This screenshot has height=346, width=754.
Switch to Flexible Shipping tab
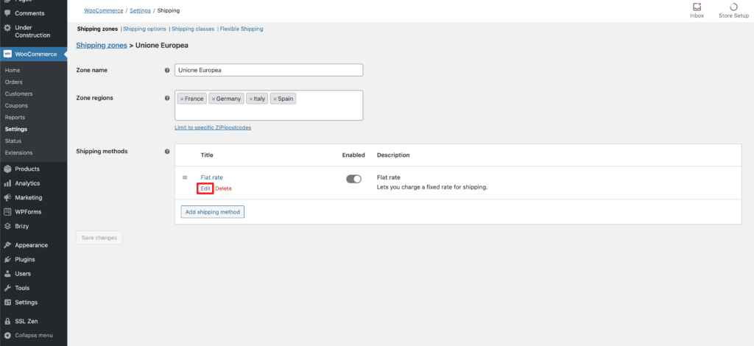pos(242,29)
